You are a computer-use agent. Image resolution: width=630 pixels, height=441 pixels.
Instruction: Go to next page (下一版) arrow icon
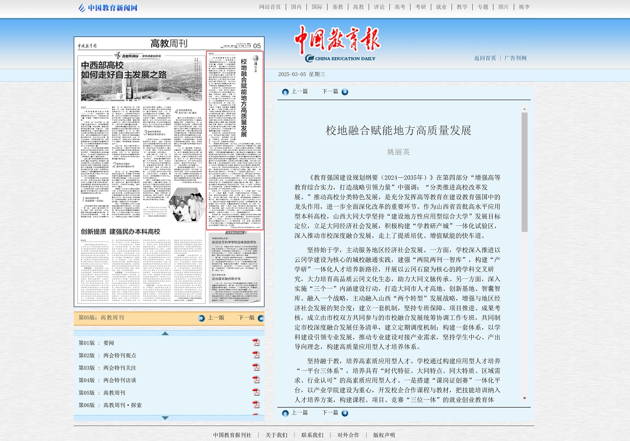pyautogui.click(x=261, y=318)
